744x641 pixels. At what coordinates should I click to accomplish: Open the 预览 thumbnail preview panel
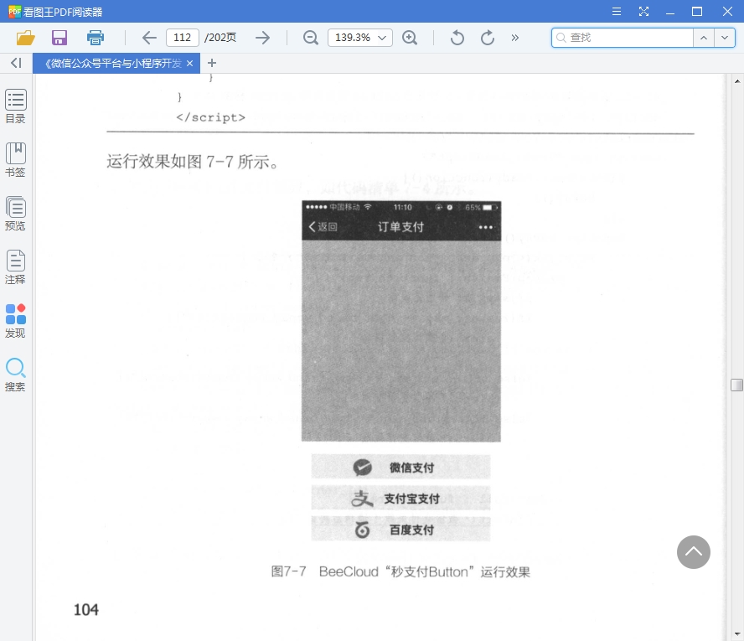pos(16,214)
